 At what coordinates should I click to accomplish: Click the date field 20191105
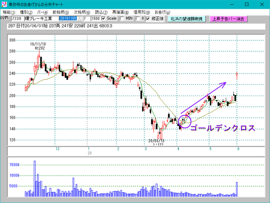68,18
